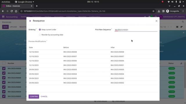This screenshot has height=104, width=186.
Task: Toggle checkbox for INV/2023/00005 row
Action: tap(4, 87)
